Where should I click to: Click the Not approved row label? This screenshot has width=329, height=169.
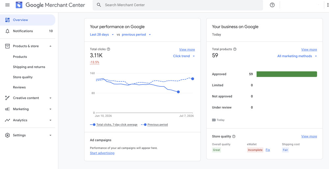pos(222,97)
